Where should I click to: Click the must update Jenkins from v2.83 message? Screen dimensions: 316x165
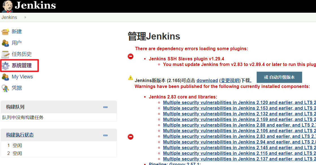pyautogui.click(x=239, y=64)
